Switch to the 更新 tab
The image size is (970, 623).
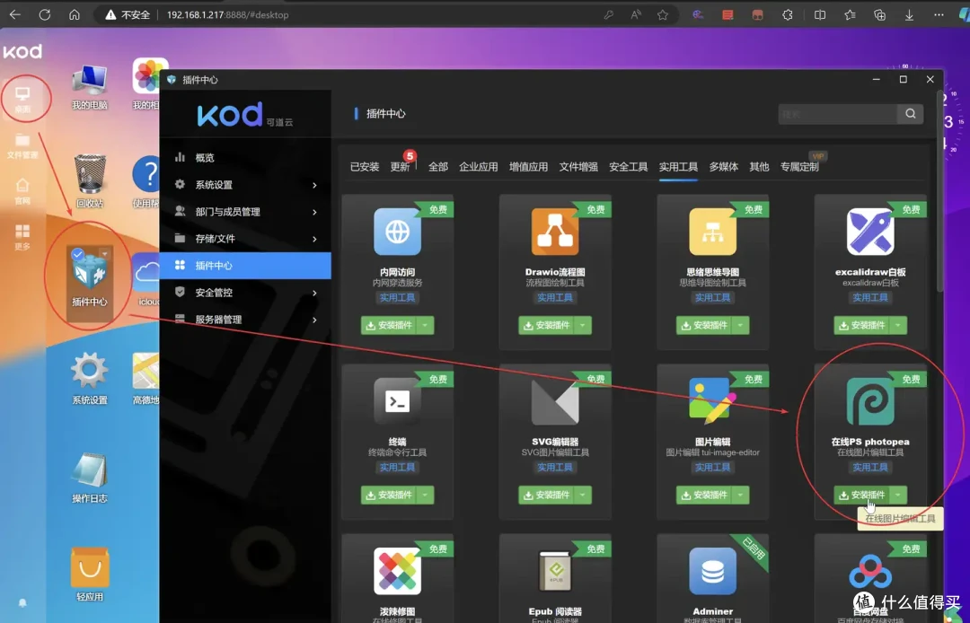point(401,167)
